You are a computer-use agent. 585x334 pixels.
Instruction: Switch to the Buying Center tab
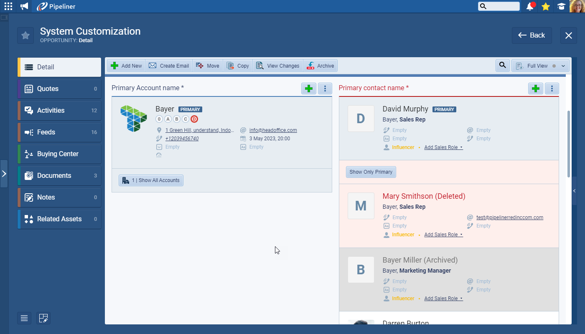(59, 154)
